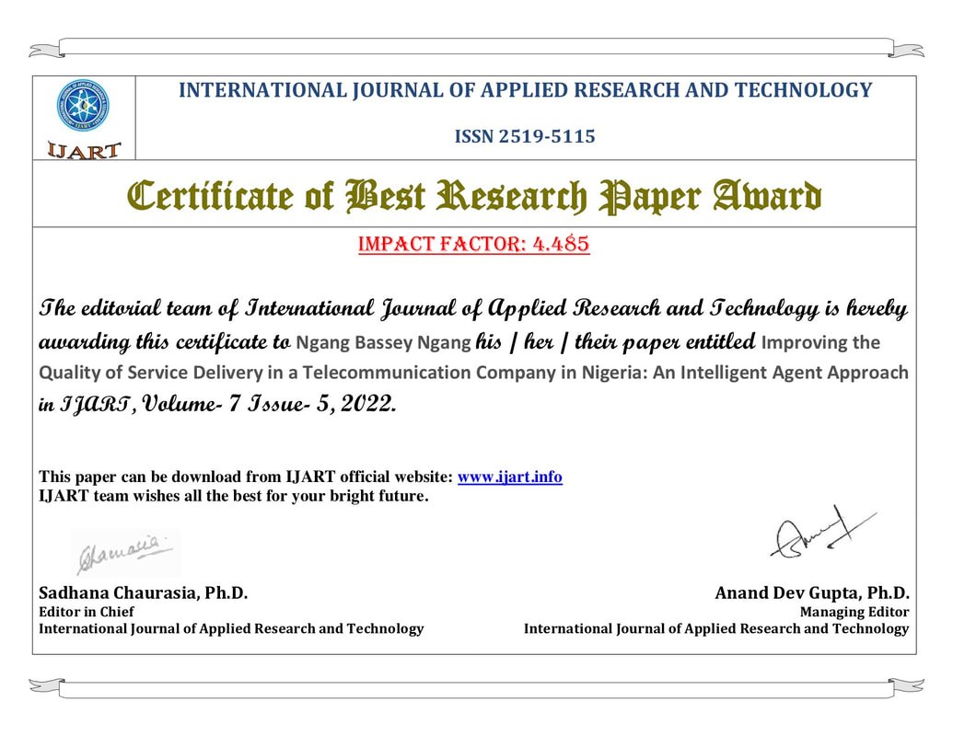This screenshot has height=736, width=953.
Task: Select the name Sadhana Chaurasia, Ph.D.
Action: pos(144,592)
